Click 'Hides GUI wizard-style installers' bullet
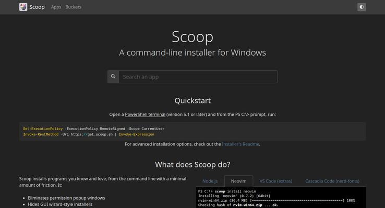The image size is (385, 208). pyautogui.click(x=60, y=204)
